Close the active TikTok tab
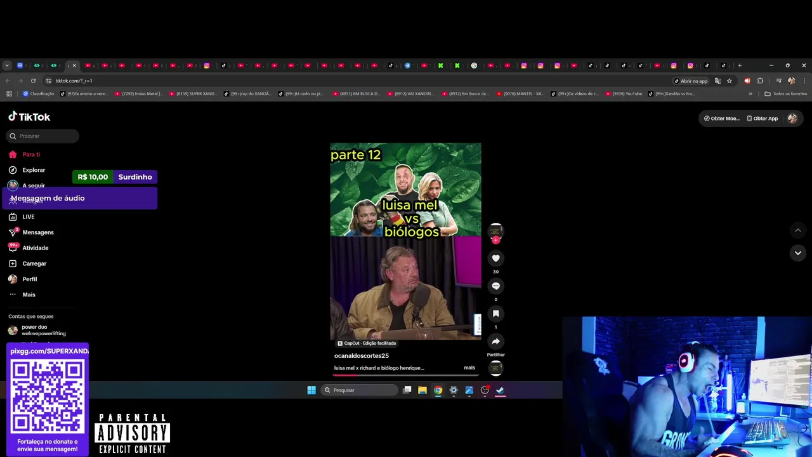812x457 pixels. point(74,65)
